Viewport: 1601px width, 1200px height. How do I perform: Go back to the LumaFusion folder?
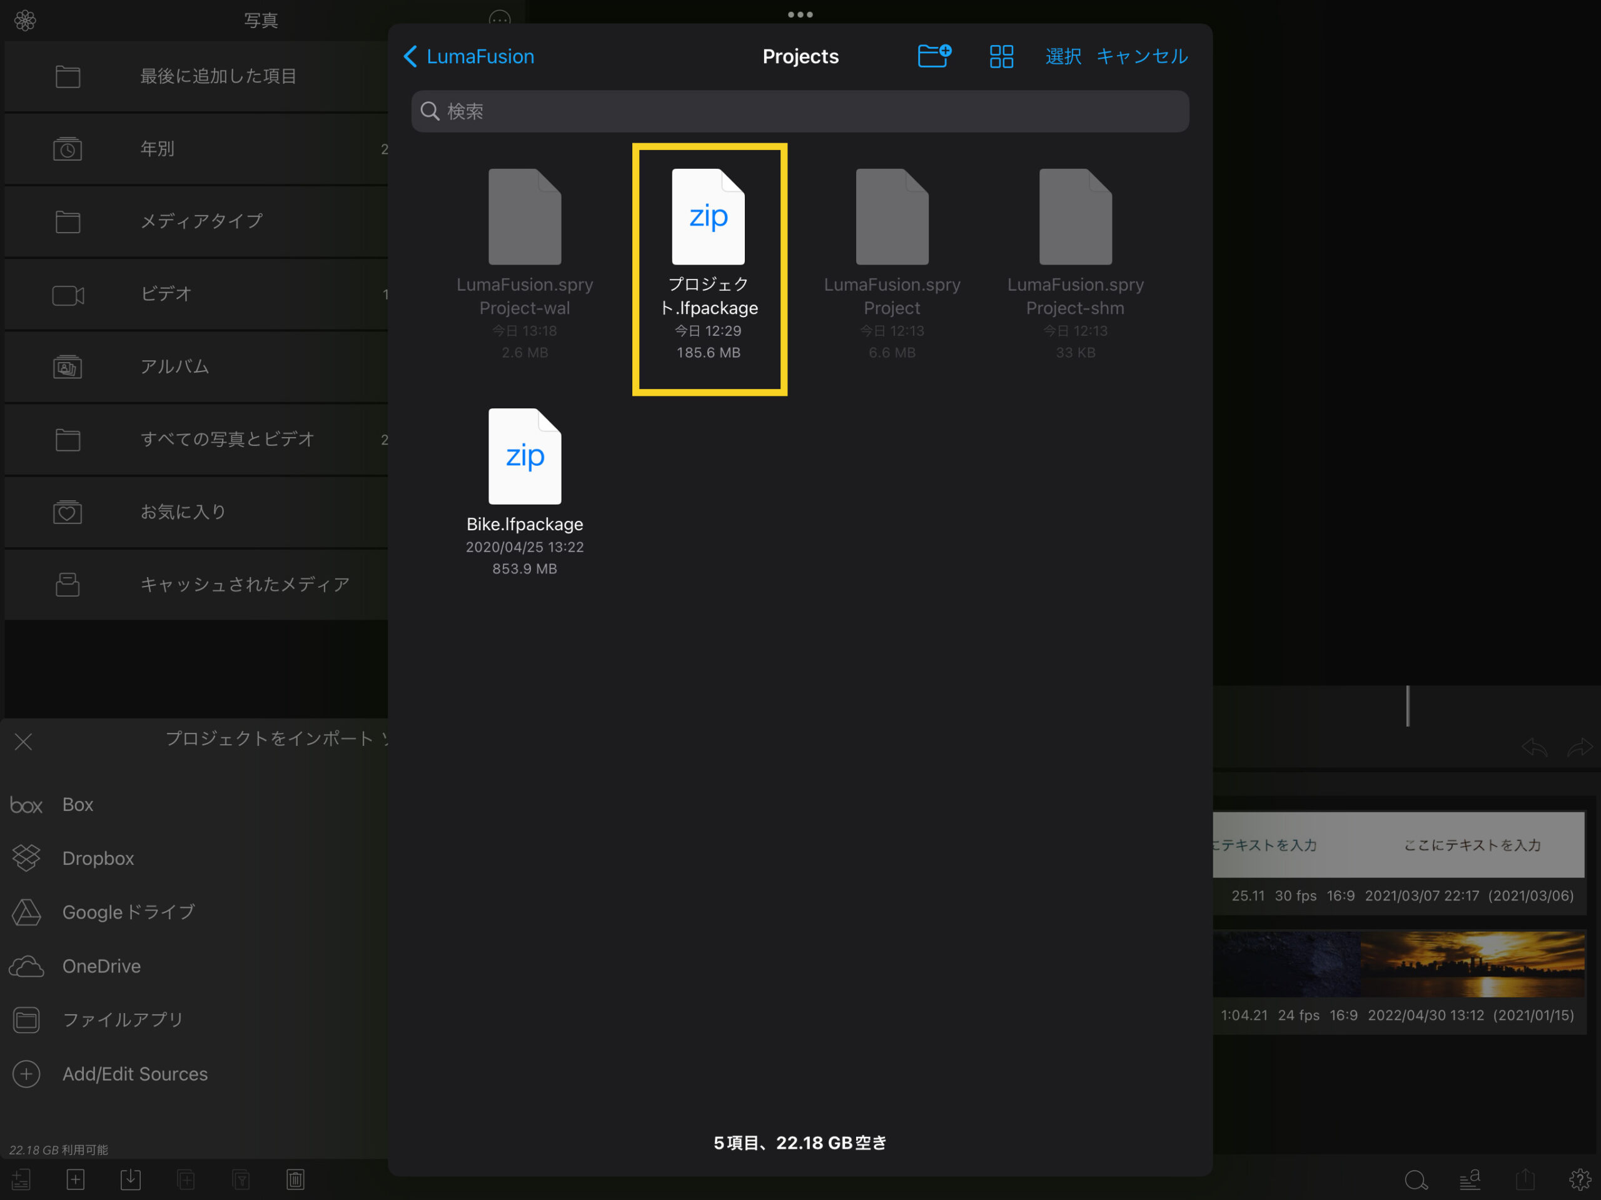(468, 56)
